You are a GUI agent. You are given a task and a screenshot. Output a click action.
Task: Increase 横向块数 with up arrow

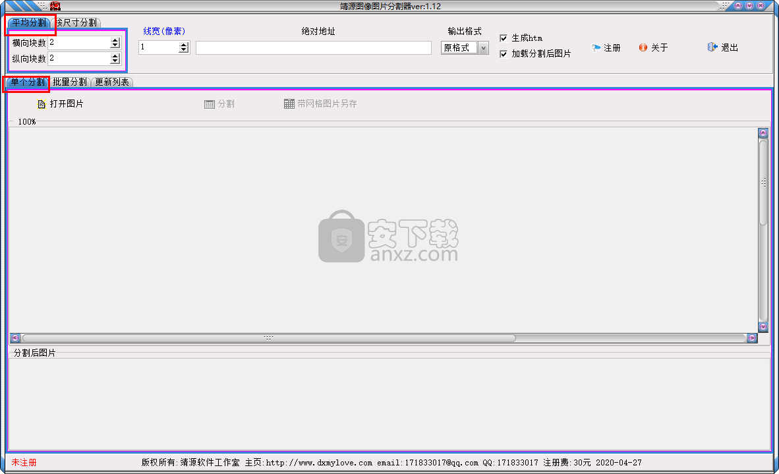pos(115,40)
